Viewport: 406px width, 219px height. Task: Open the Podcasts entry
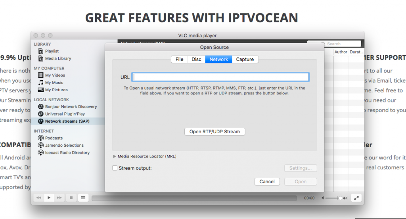point(50,138)
